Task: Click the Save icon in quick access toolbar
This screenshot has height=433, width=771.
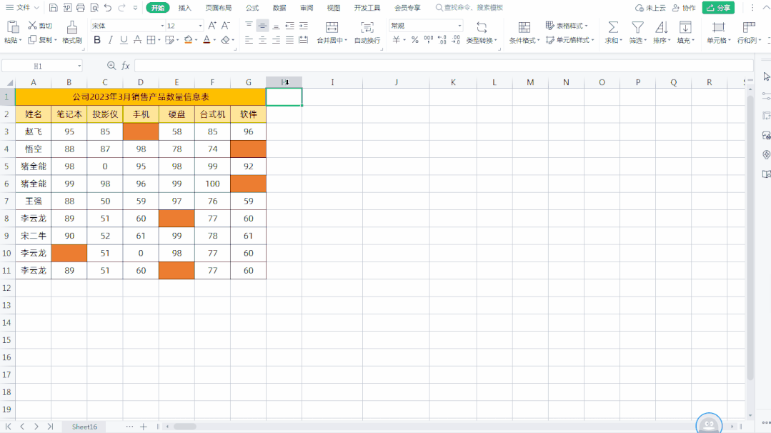Action: [53, 8]
